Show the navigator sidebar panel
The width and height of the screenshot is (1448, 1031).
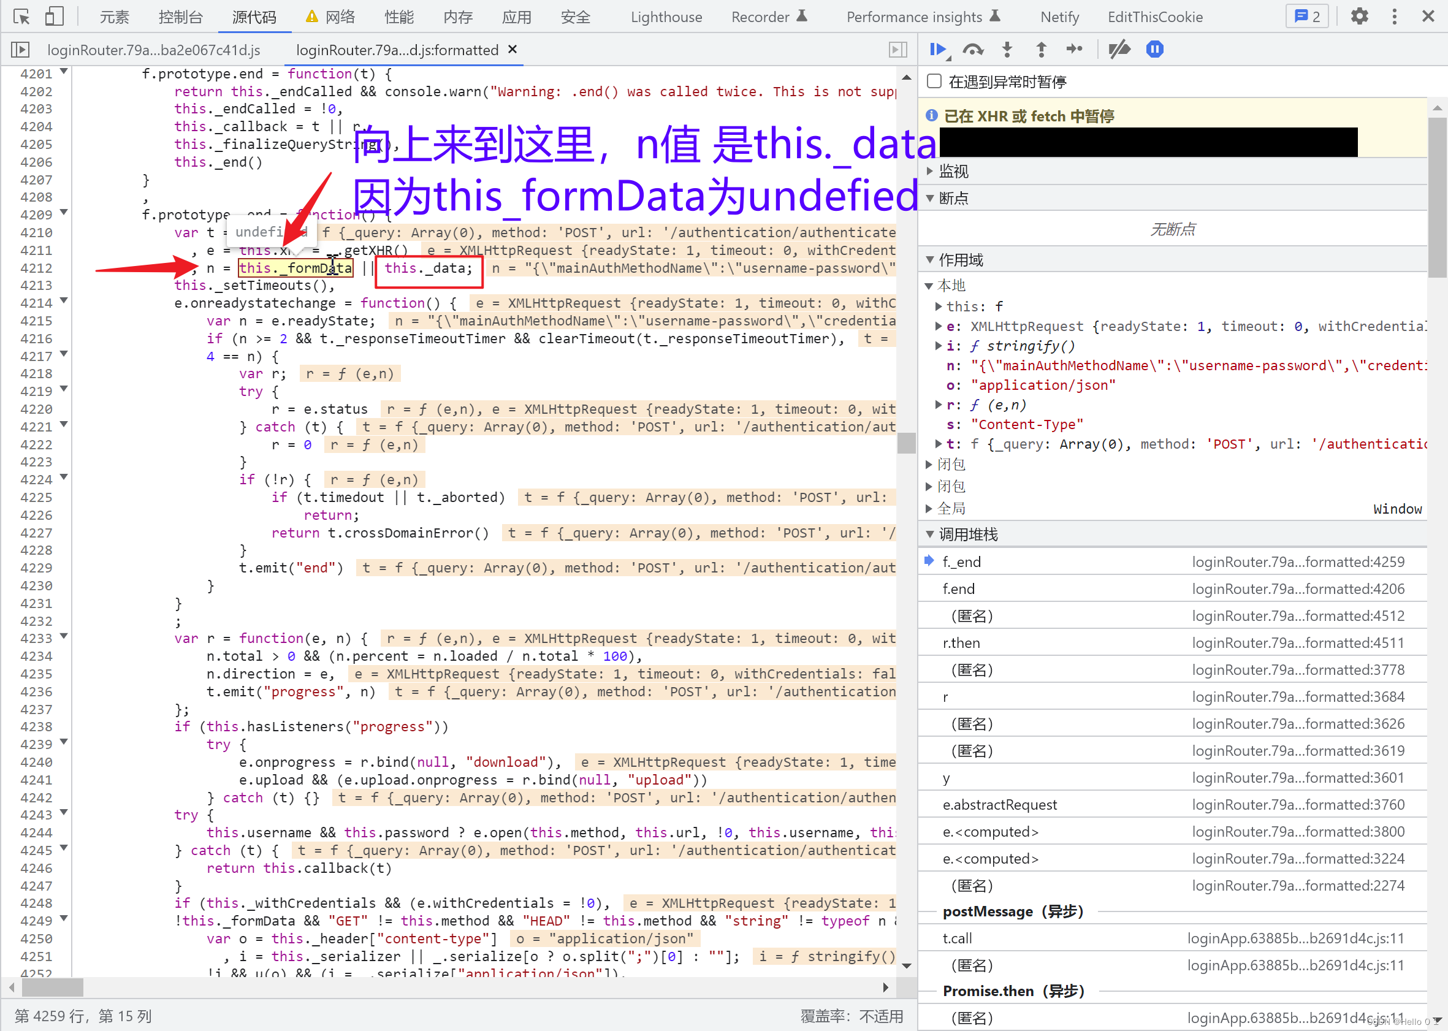tap(20, 50)
